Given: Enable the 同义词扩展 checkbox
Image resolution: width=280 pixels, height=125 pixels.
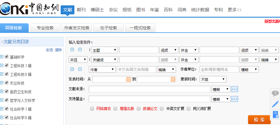Looking at the screenshot, I should point(189,109).
